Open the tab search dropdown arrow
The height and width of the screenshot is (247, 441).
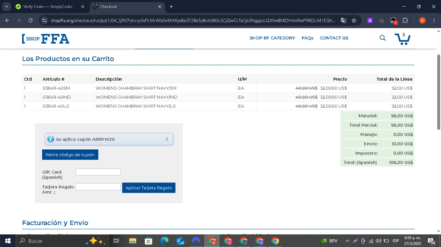(6, 6)
